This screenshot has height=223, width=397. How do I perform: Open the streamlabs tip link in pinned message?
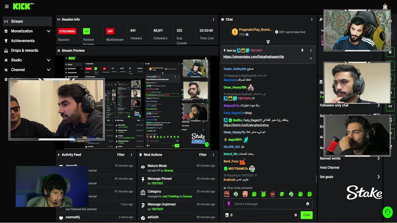pos(253,57)
